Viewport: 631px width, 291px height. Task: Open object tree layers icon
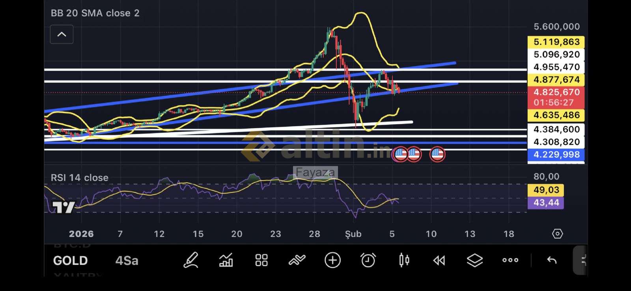[x=474, y=261]
